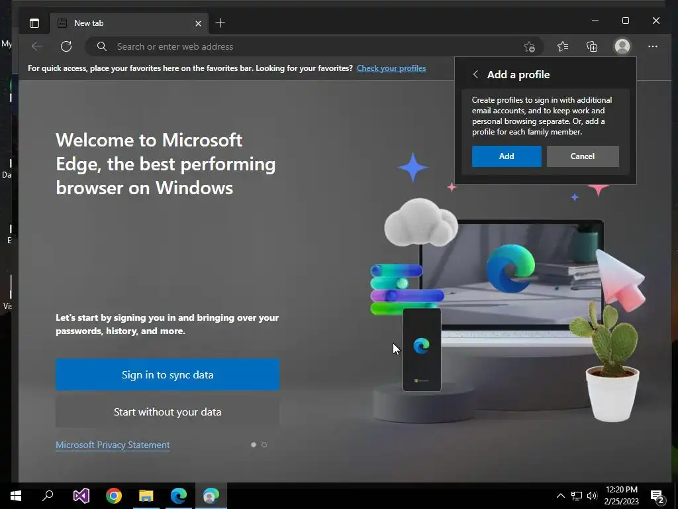Viewport: 678px width, 509px height.
Task: Minimize the Edge window
Action: [595, 21]
